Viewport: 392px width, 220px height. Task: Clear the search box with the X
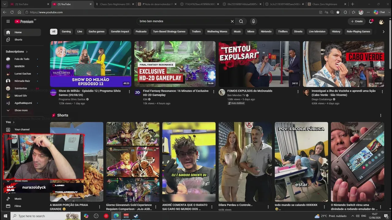coord(232,21)
